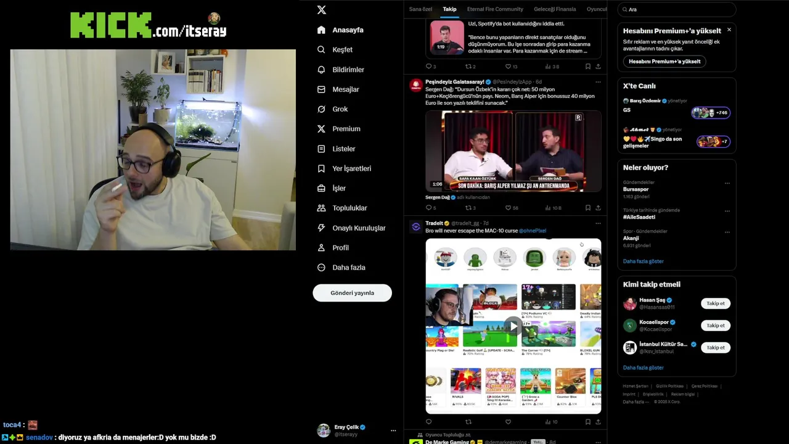Viewport: 789px width, 444px height.
Task: Open the Akanji trending topic
Action: tap(631, 238)
